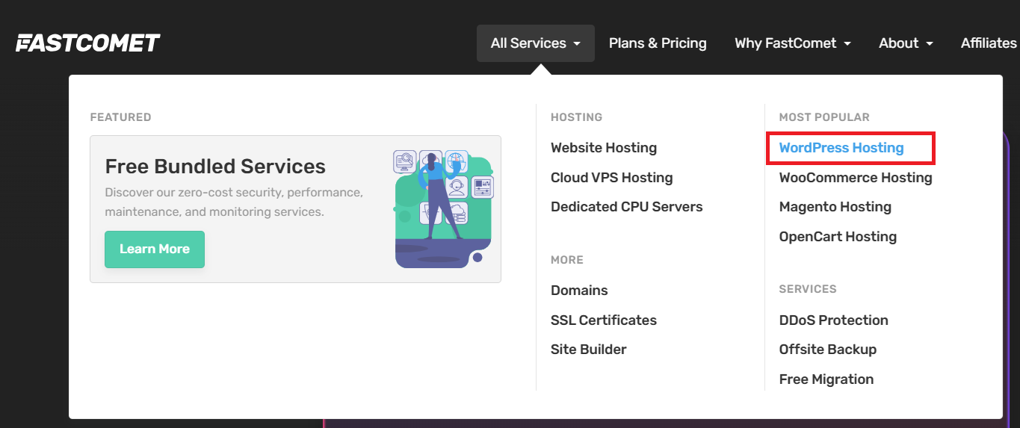Open the Domains page
The height and width of the screenshot is (428, 1020).
[x=579, y=291]
